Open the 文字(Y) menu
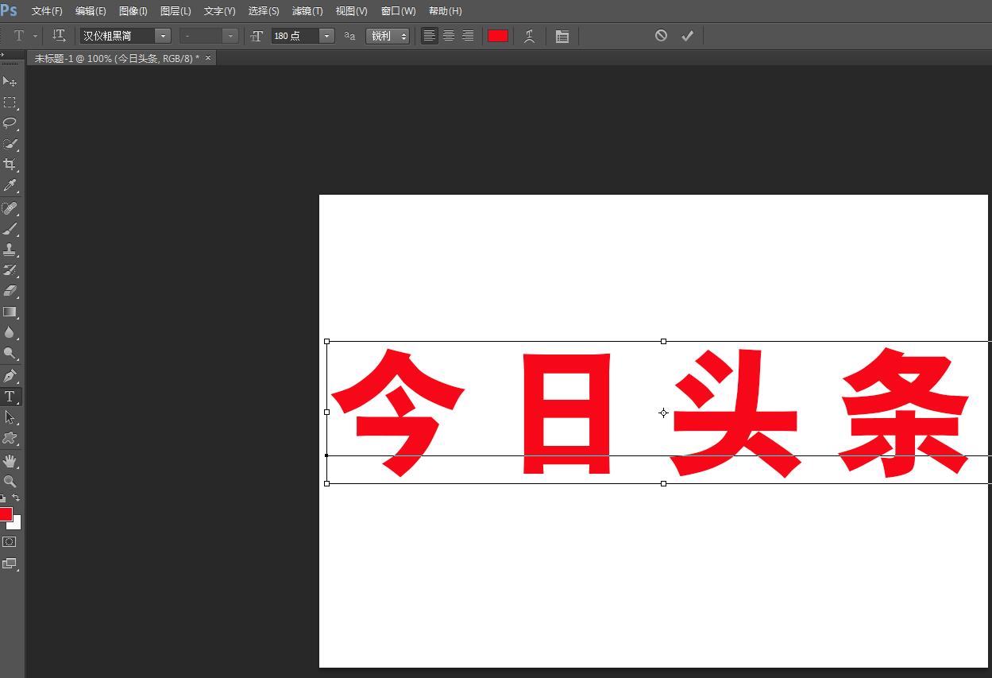The width and height of the screenshot is (992, 678). (x=220, y=11)
